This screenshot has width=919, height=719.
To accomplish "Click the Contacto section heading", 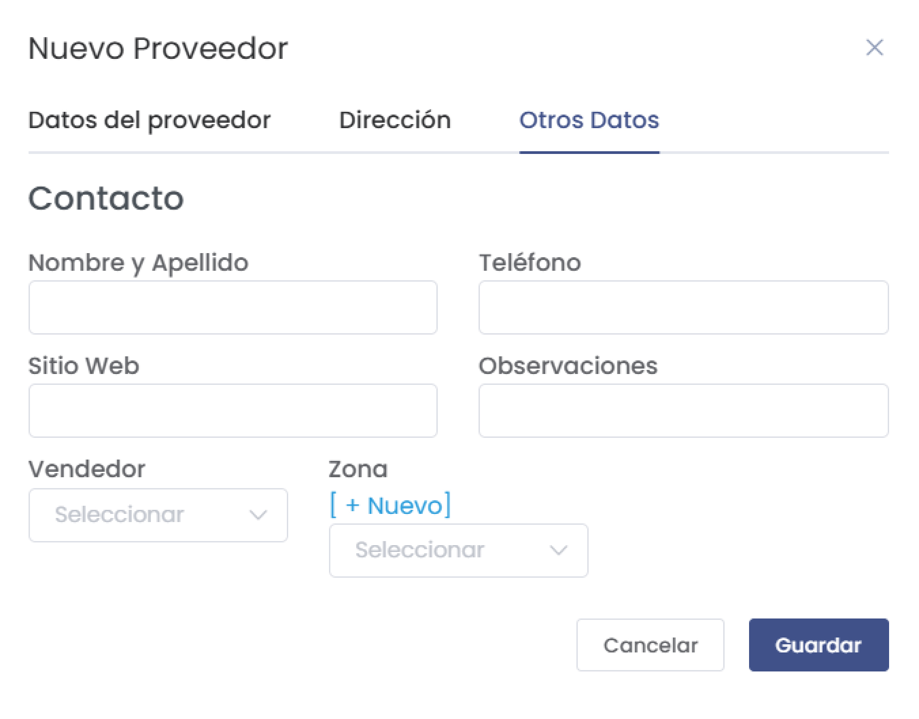I will tap(106, 198).
